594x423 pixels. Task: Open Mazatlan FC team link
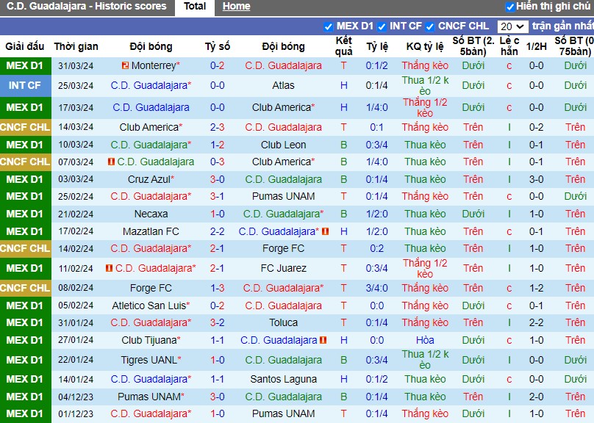pos(151,231)
